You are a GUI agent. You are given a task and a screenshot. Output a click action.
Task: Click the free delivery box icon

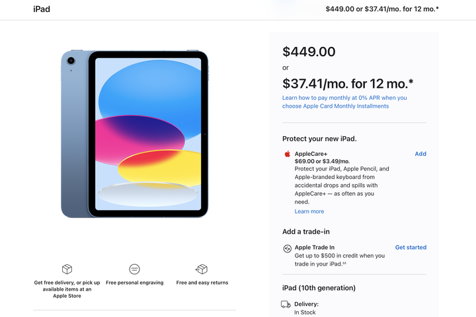click(x=67, y=269)
